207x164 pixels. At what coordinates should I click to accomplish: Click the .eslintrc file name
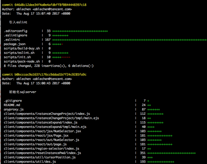(x=12, y=39)
